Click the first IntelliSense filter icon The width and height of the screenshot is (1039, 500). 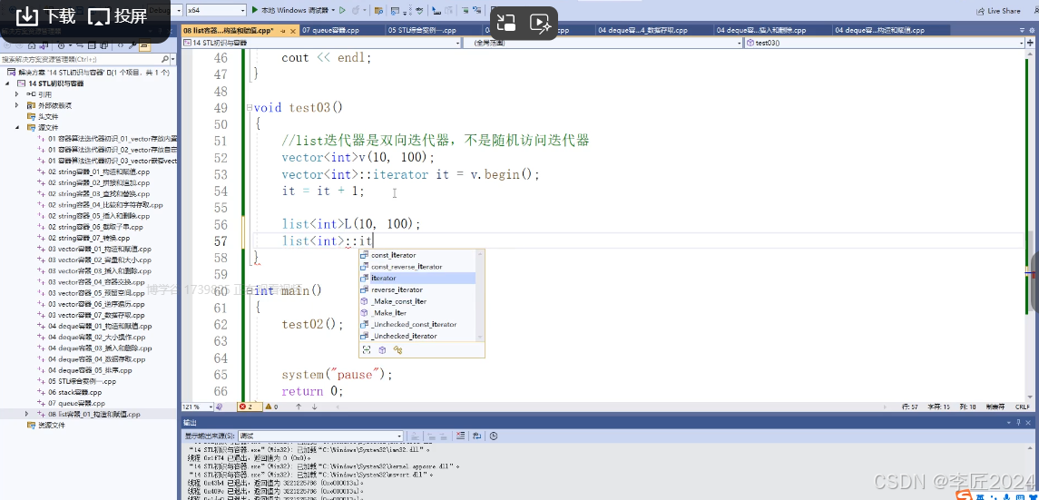click(x=367, y=349)
